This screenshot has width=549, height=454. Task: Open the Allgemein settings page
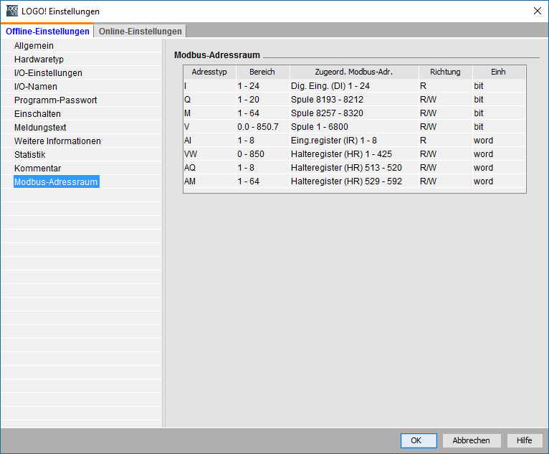pyautogui.click(x=34, y=45)
